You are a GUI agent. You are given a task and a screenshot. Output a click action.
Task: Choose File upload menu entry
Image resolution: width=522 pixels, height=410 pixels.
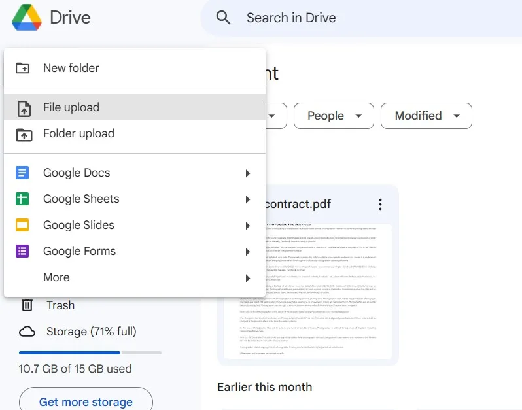135,107
